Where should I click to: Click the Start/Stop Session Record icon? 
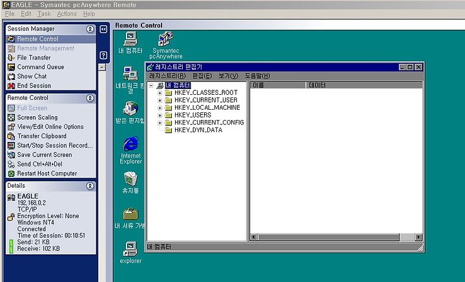point(11,145)
